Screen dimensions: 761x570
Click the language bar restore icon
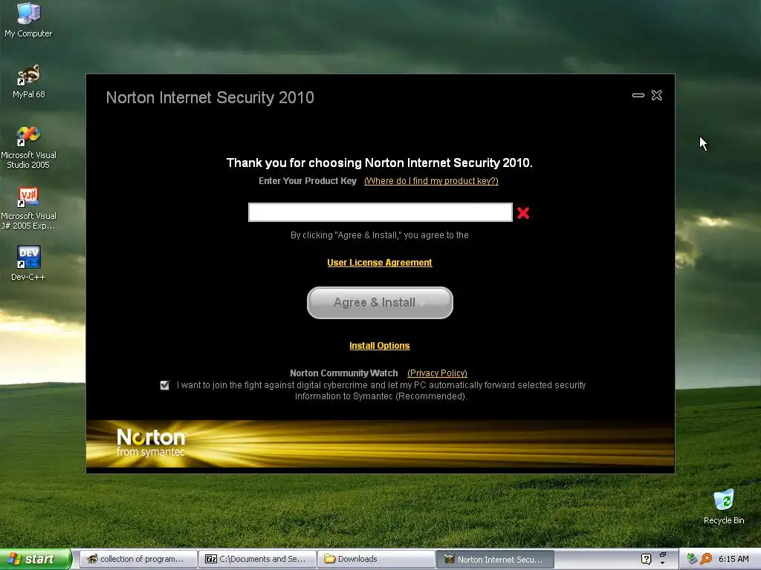coord(662,554)
